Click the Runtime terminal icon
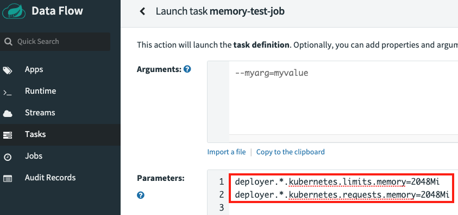Viewport: 458px width, 215px height. click(x=7, y=93)
